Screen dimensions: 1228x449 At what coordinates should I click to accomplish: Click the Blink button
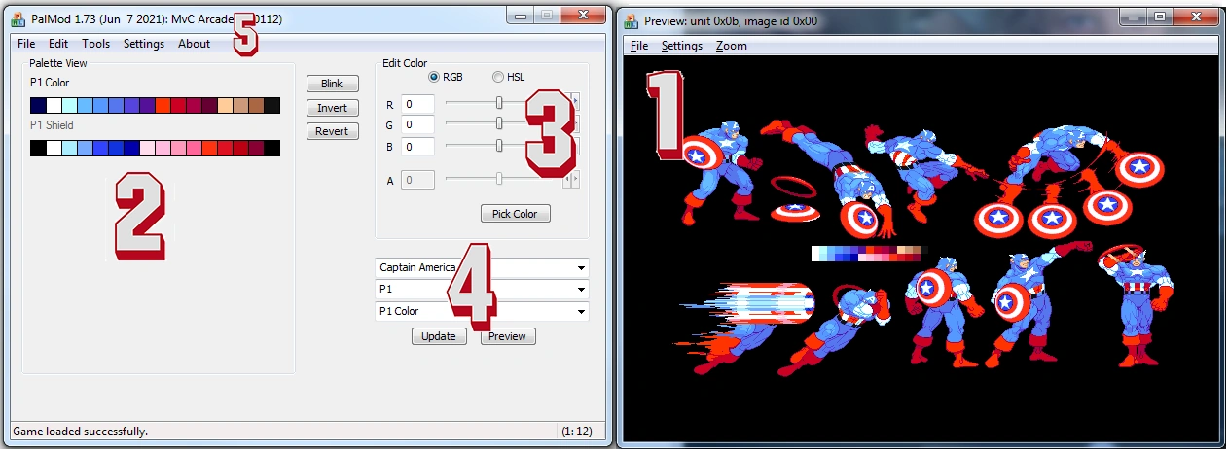coord(332,85)
